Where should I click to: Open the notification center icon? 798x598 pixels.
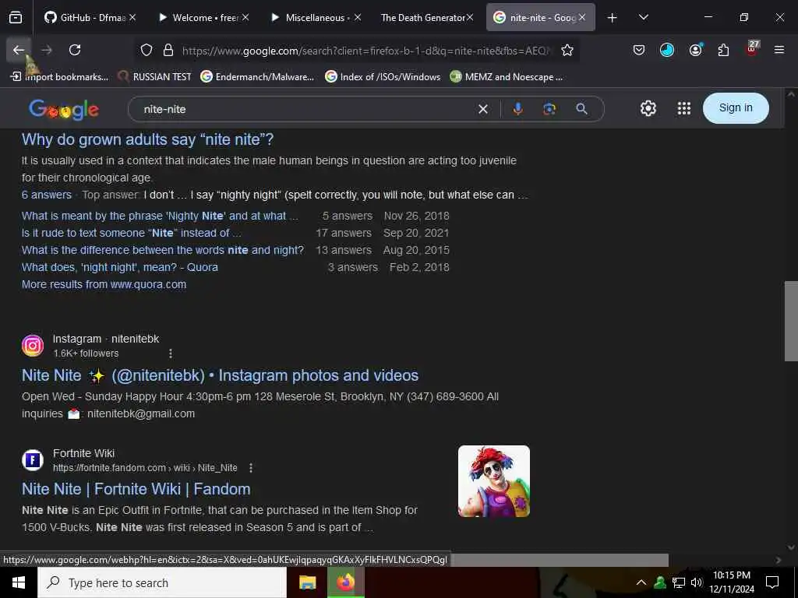(772, 582)
